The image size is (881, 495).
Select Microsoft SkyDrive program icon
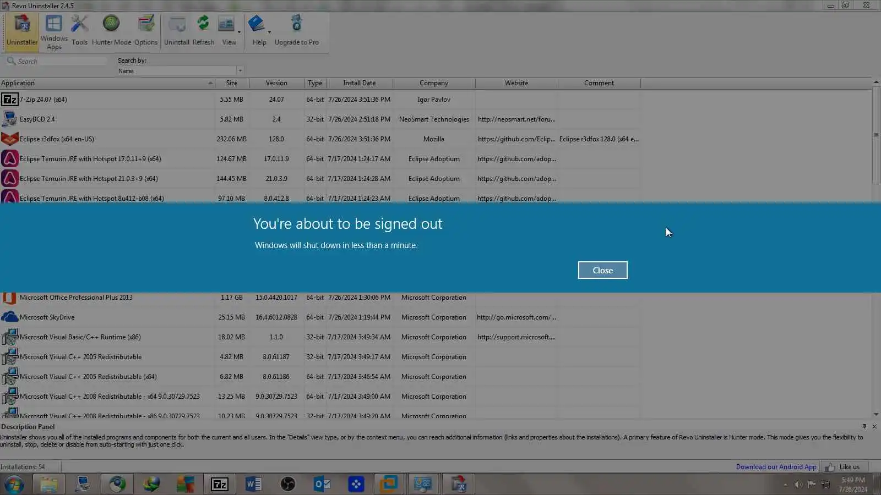pyautogui.click(x=9, y=317)
